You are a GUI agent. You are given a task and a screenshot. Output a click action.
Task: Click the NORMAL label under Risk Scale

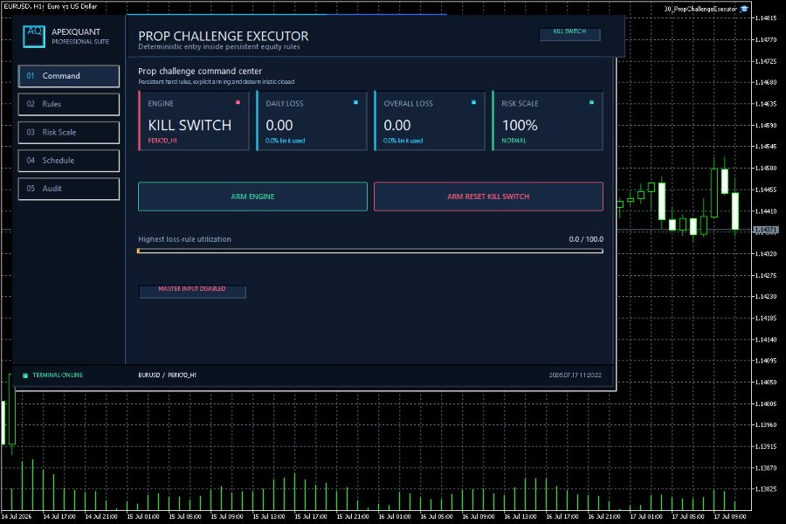[x=514, y=141]
